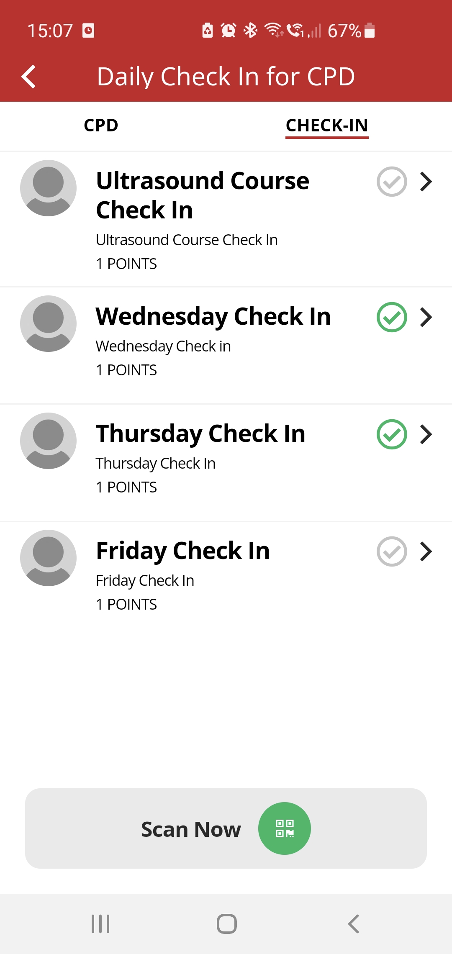This screenshot has width=452, height=954.
Task: Open Wednesday Check In title
Action: (x=213, y=316)
